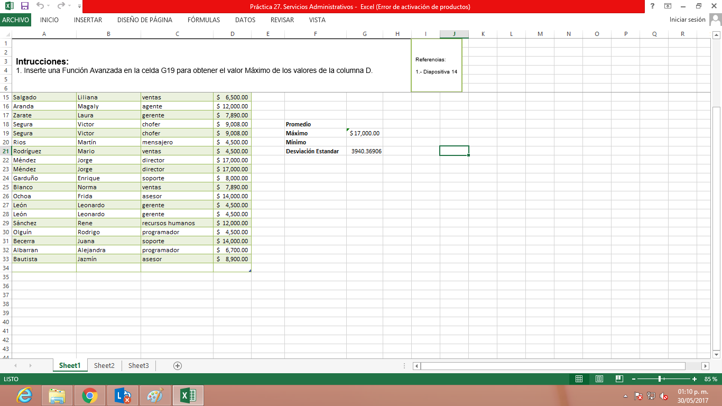The image size is (722, 406).
Task: Open the DISEÑO DE PÁGINA tab
Action: [145, 20]
